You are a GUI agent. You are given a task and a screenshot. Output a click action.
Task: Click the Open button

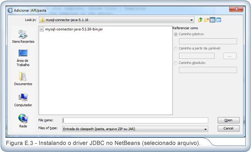(229, 120)
